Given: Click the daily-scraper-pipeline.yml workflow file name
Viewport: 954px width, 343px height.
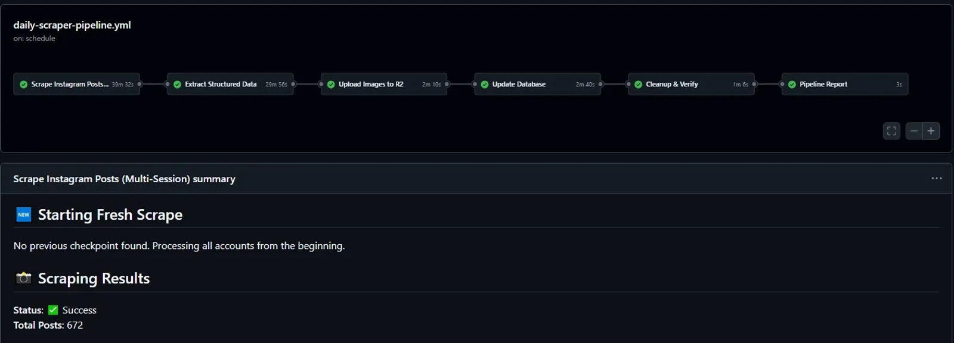Looking at the screenshot, I should [72, 25].
